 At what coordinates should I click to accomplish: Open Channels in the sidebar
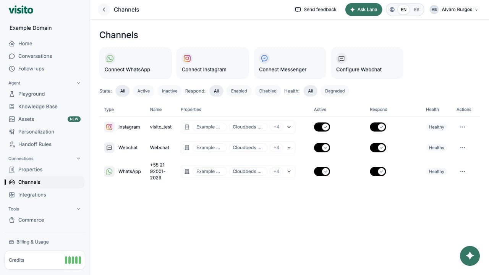point(45,182)
